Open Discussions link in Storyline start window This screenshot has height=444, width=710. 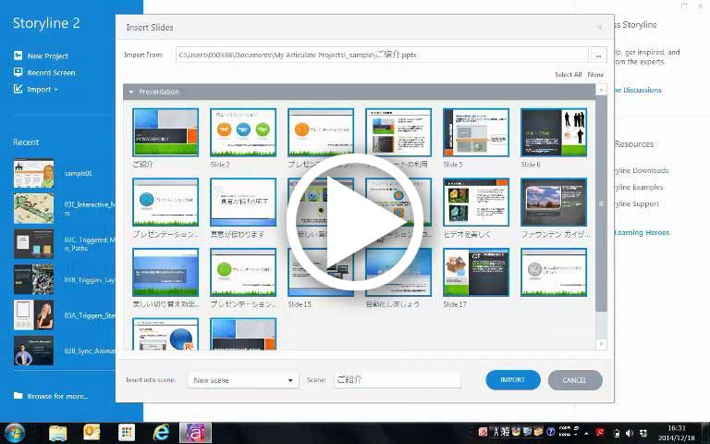click(x=638, y=90)
